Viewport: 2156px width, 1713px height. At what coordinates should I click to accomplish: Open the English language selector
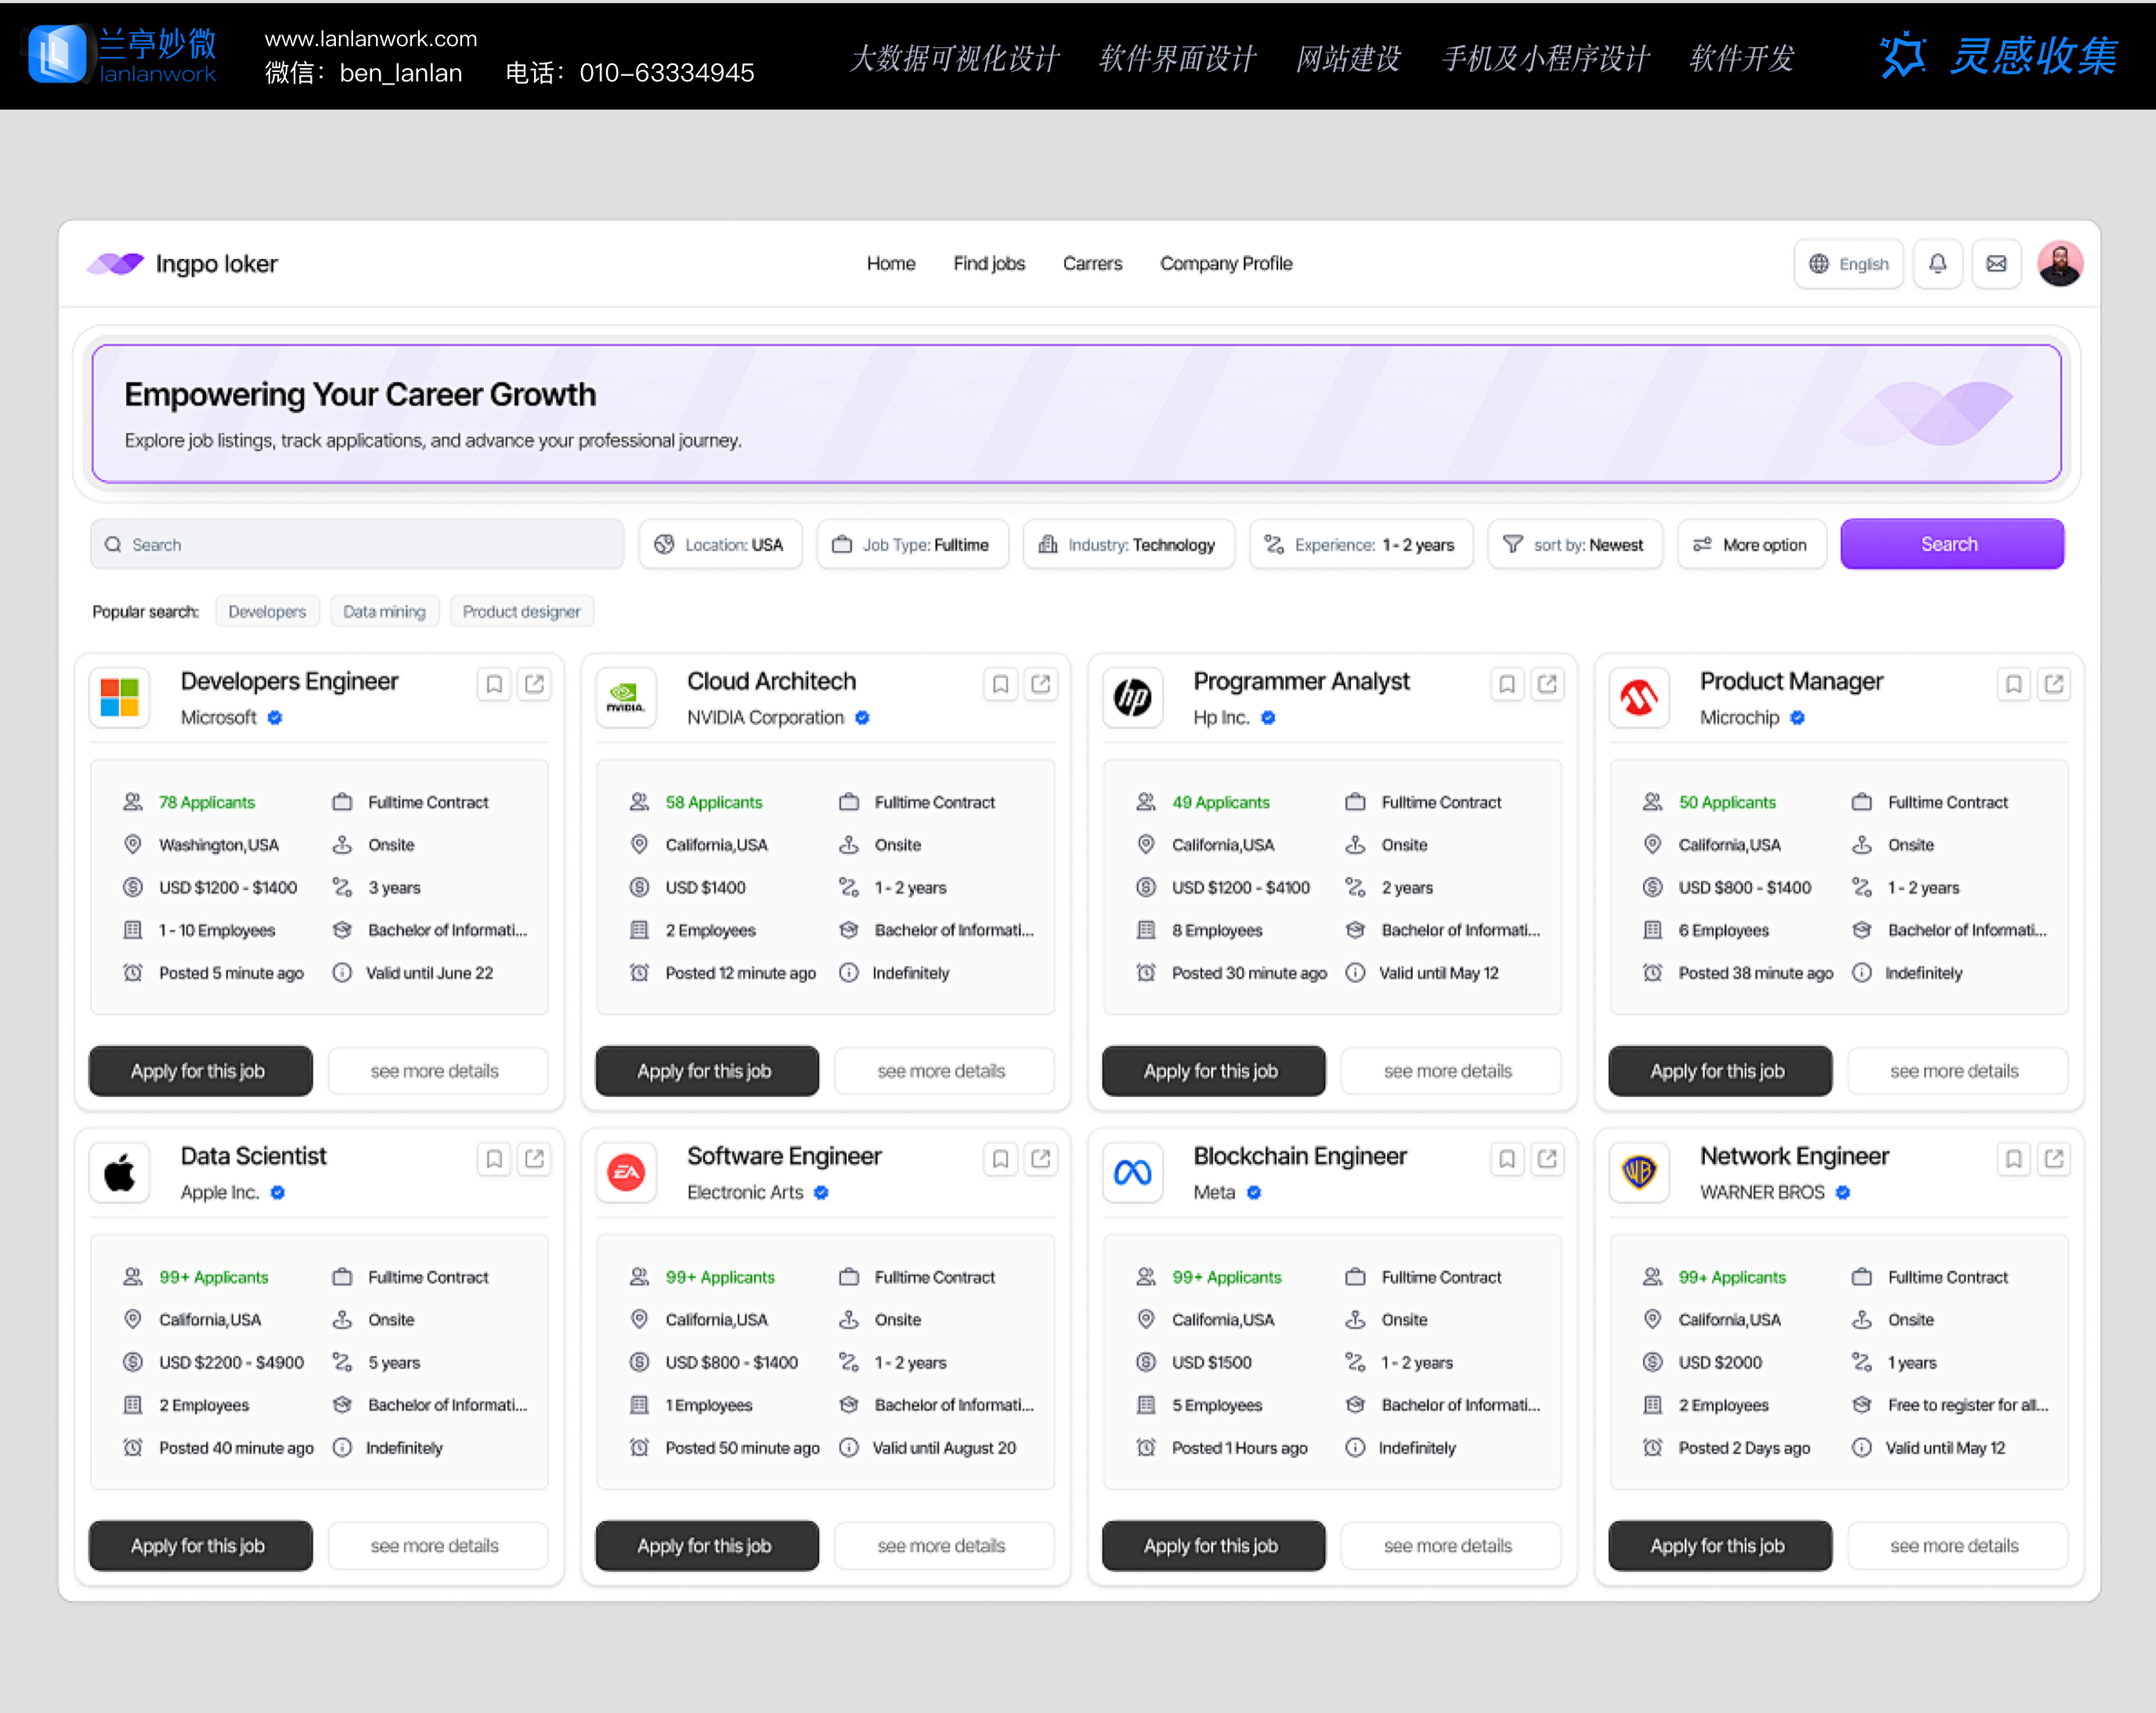point(1848,264)
